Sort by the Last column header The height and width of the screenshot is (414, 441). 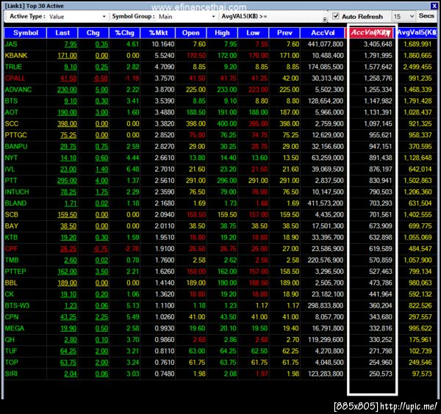pos(62,33)
